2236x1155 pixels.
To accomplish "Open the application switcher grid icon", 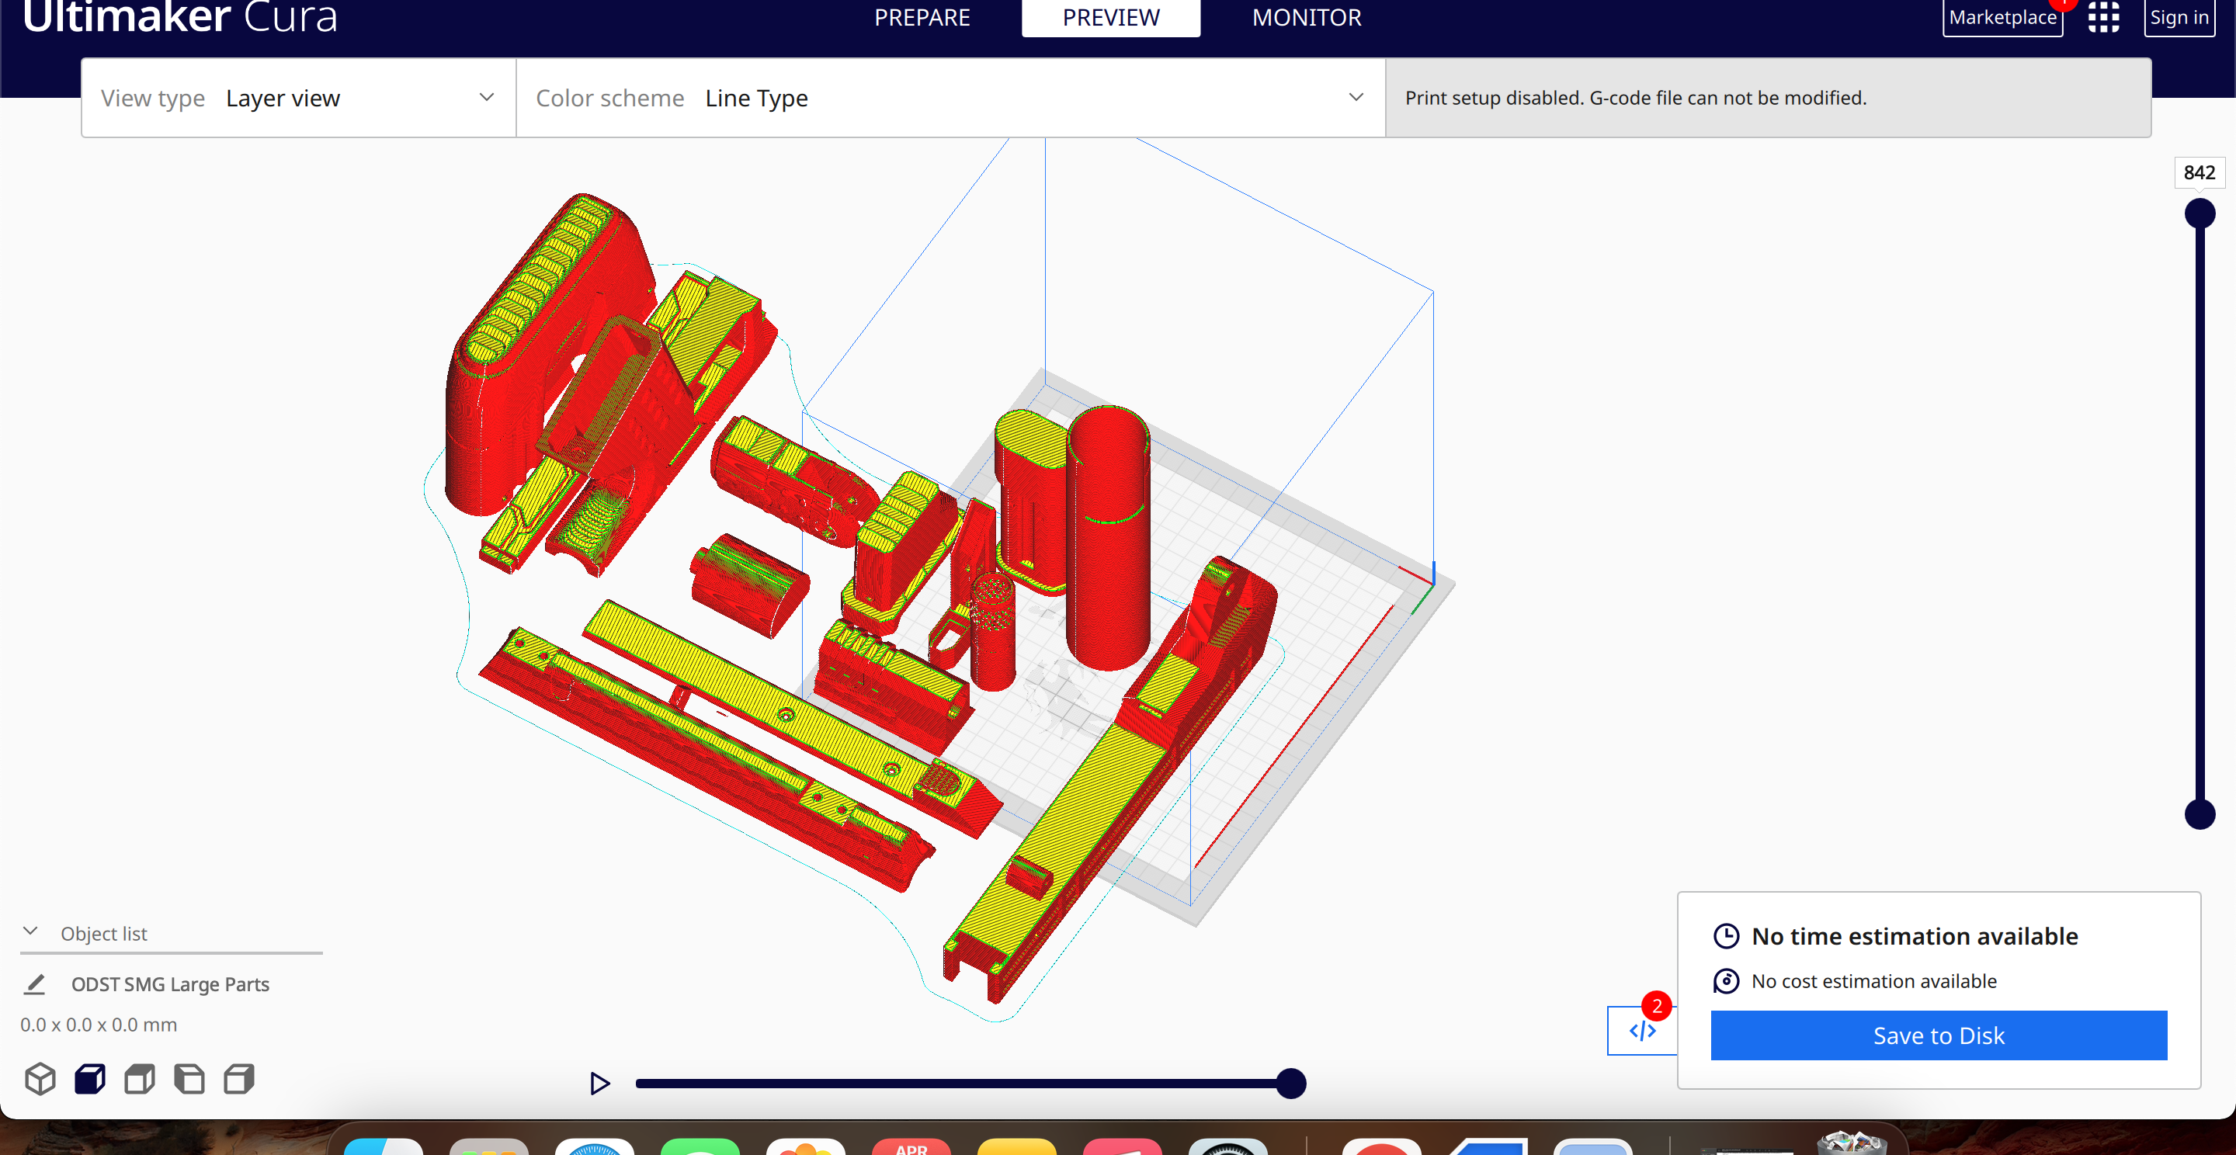I will 2103,17.
